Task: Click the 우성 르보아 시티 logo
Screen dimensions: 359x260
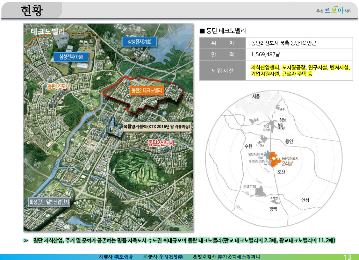Action: tap(334, 10)
